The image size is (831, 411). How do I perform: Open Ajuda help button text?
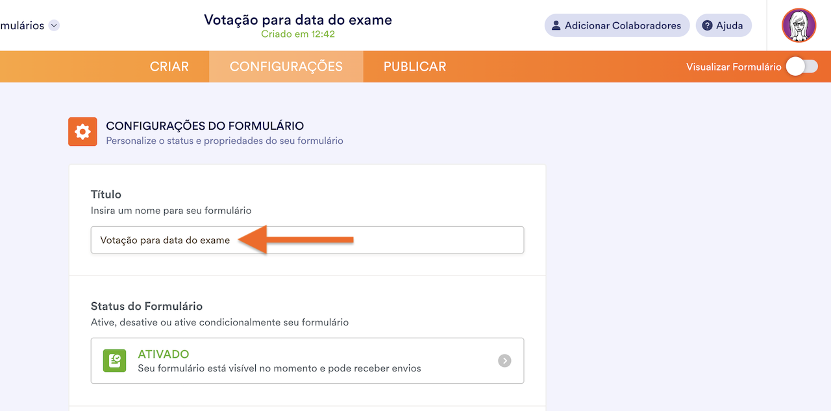[x=729, y=26]
